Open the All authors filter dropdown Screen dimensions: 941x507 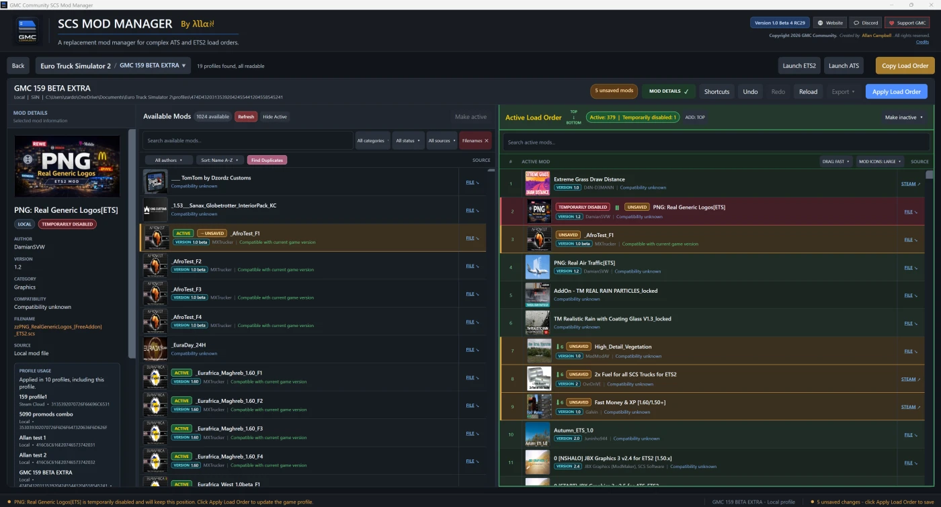click(169, 160)
